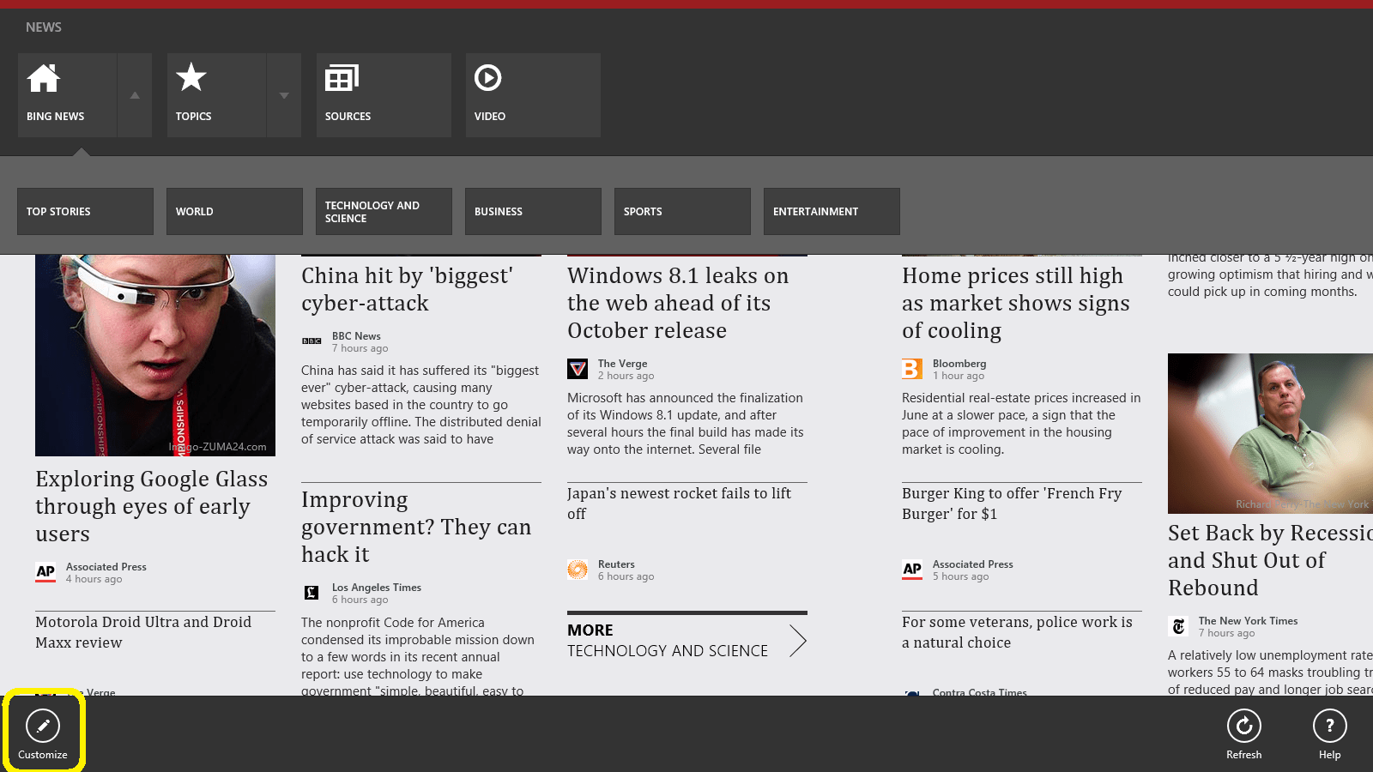Collapse the Bing News submenu arrow
Screen dimensions: 1373x772
point(135,95)
